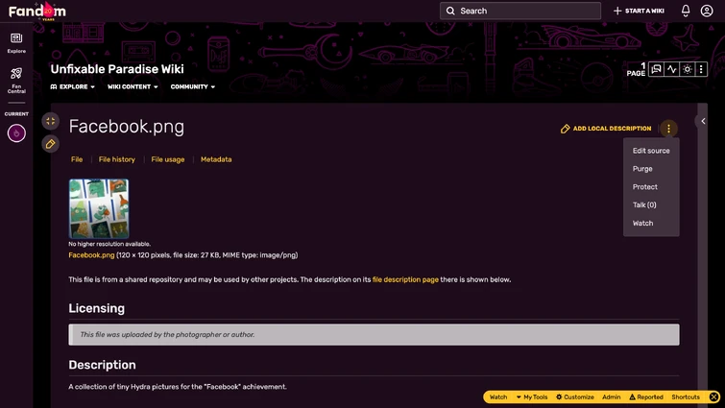Open the file description page link

tap(405, 279)
